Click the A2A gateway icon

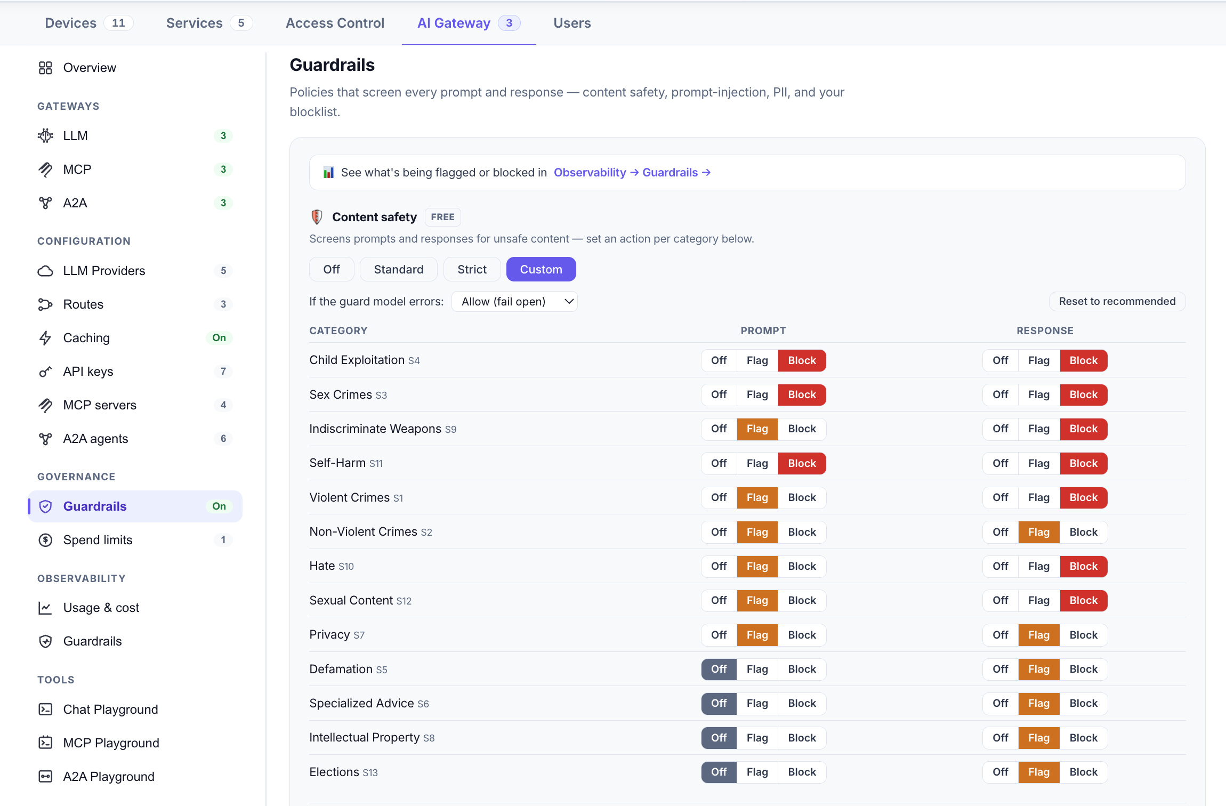tap(45, 203)
